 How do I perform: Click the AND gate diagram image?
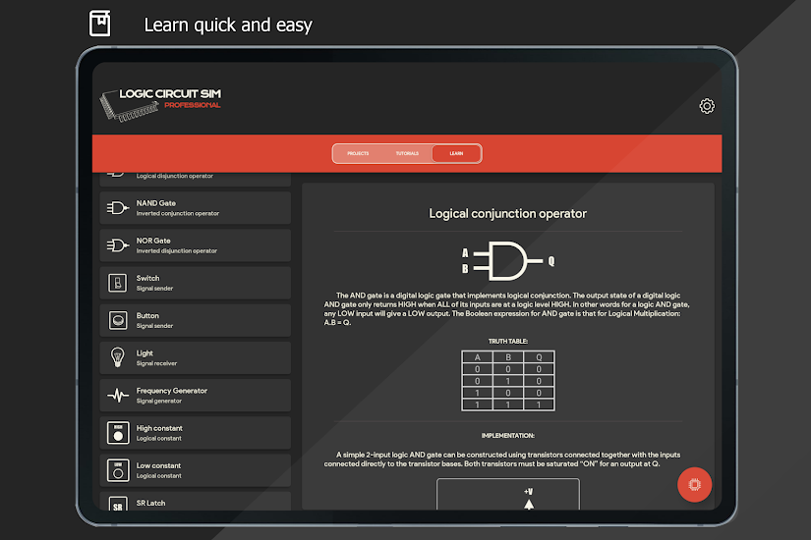tap(508, 261)
